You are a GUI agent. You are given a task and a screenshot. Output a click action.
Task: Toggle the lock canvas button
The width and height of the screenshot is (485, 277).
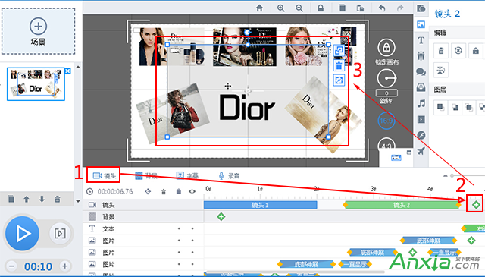point(386,48)
